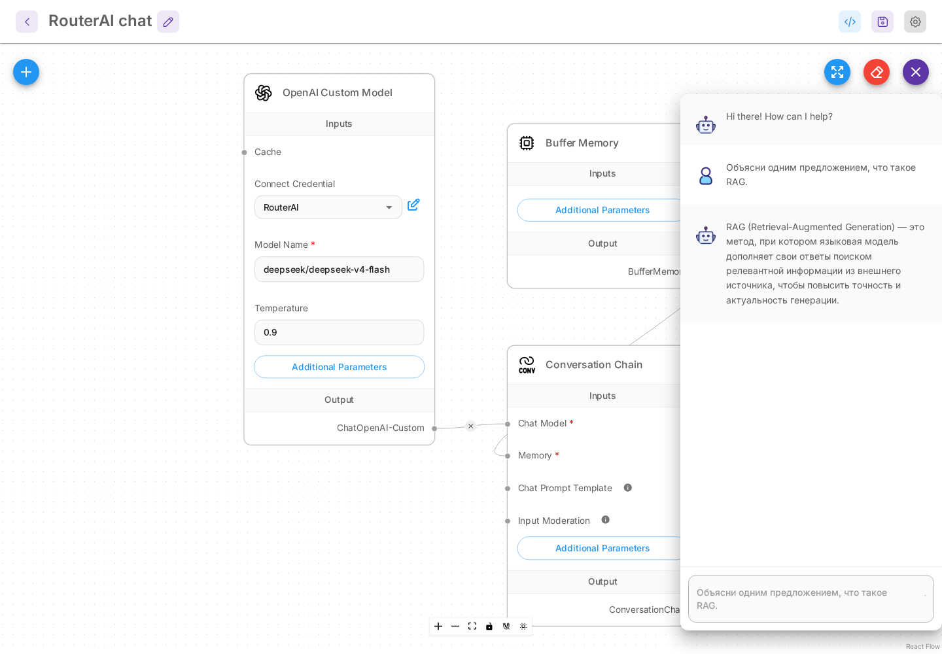942x654 pixels.
Task: Open the chatflow settings gear
Action: coord(915,22)
